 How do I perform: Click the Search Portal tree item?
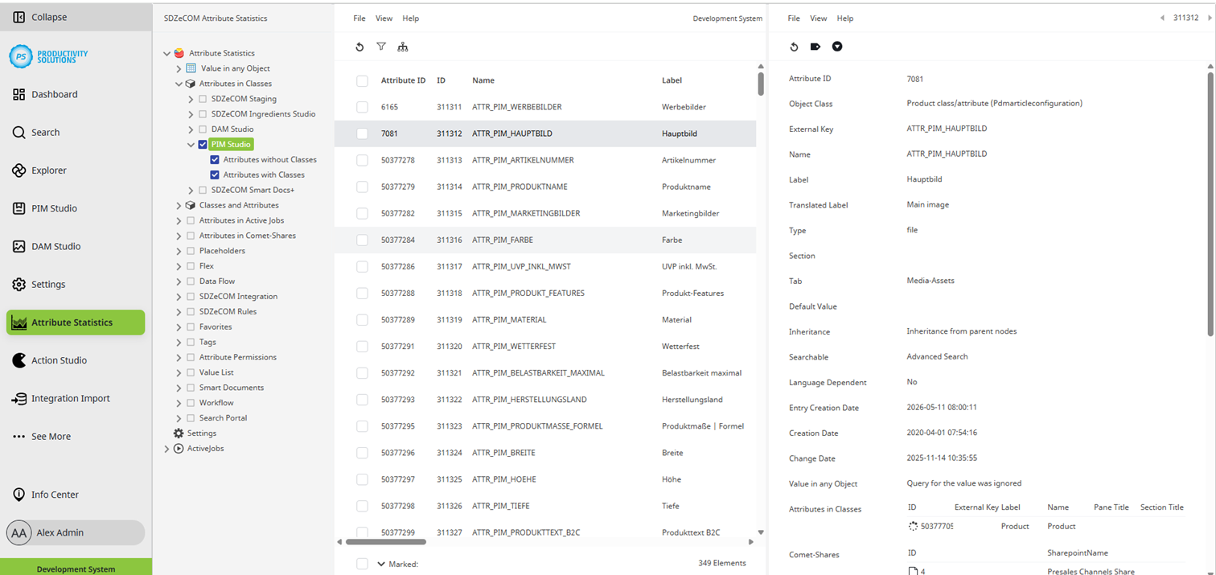(223, 418)
